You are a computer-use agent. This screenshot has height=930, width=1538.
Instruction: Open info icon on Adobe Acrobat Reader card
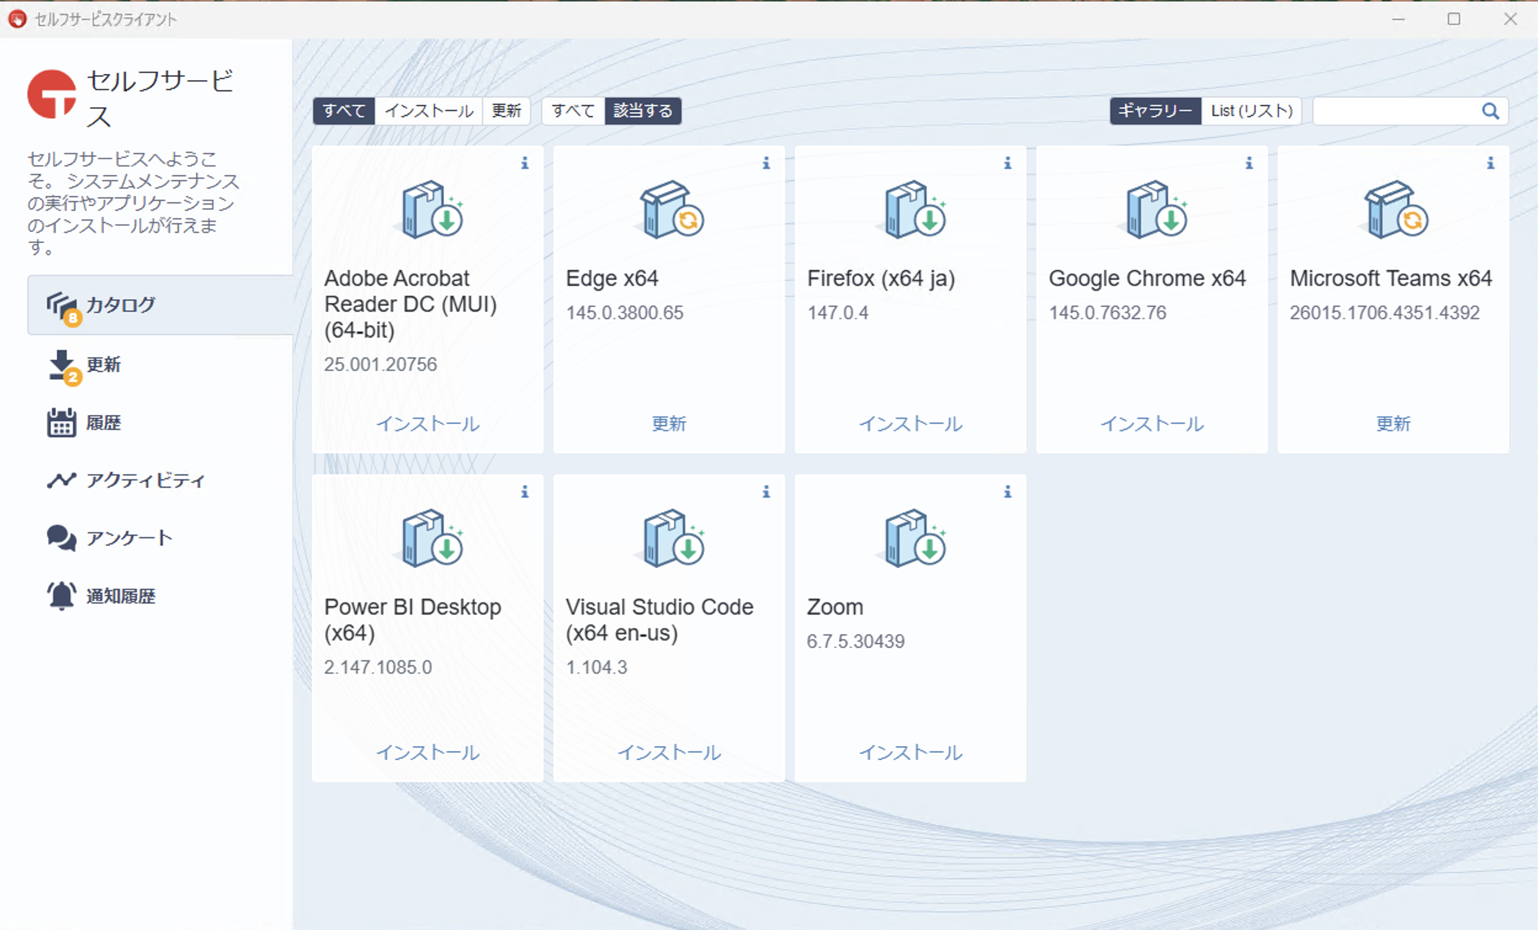coord(524,163)
